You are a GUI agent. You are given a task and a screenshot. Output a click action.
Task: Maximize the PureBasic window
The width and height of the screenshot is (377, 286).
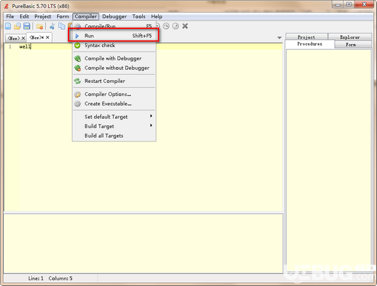[x=349, y=4]
